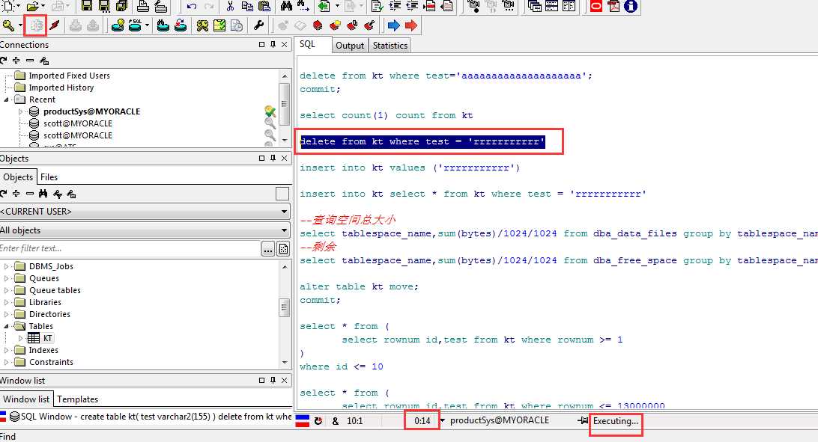Select the SQL Window entry in Window list
The height and width of the screenshot is (442, 818).
pos(146,417)
